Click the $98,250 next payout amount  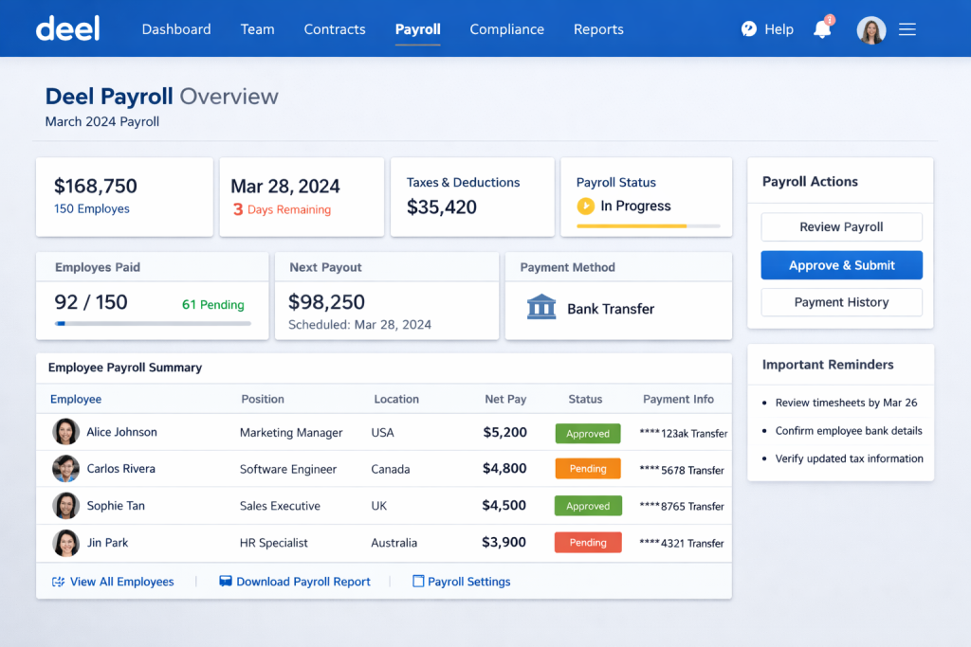pyautogui.click(x=326, y=302)
